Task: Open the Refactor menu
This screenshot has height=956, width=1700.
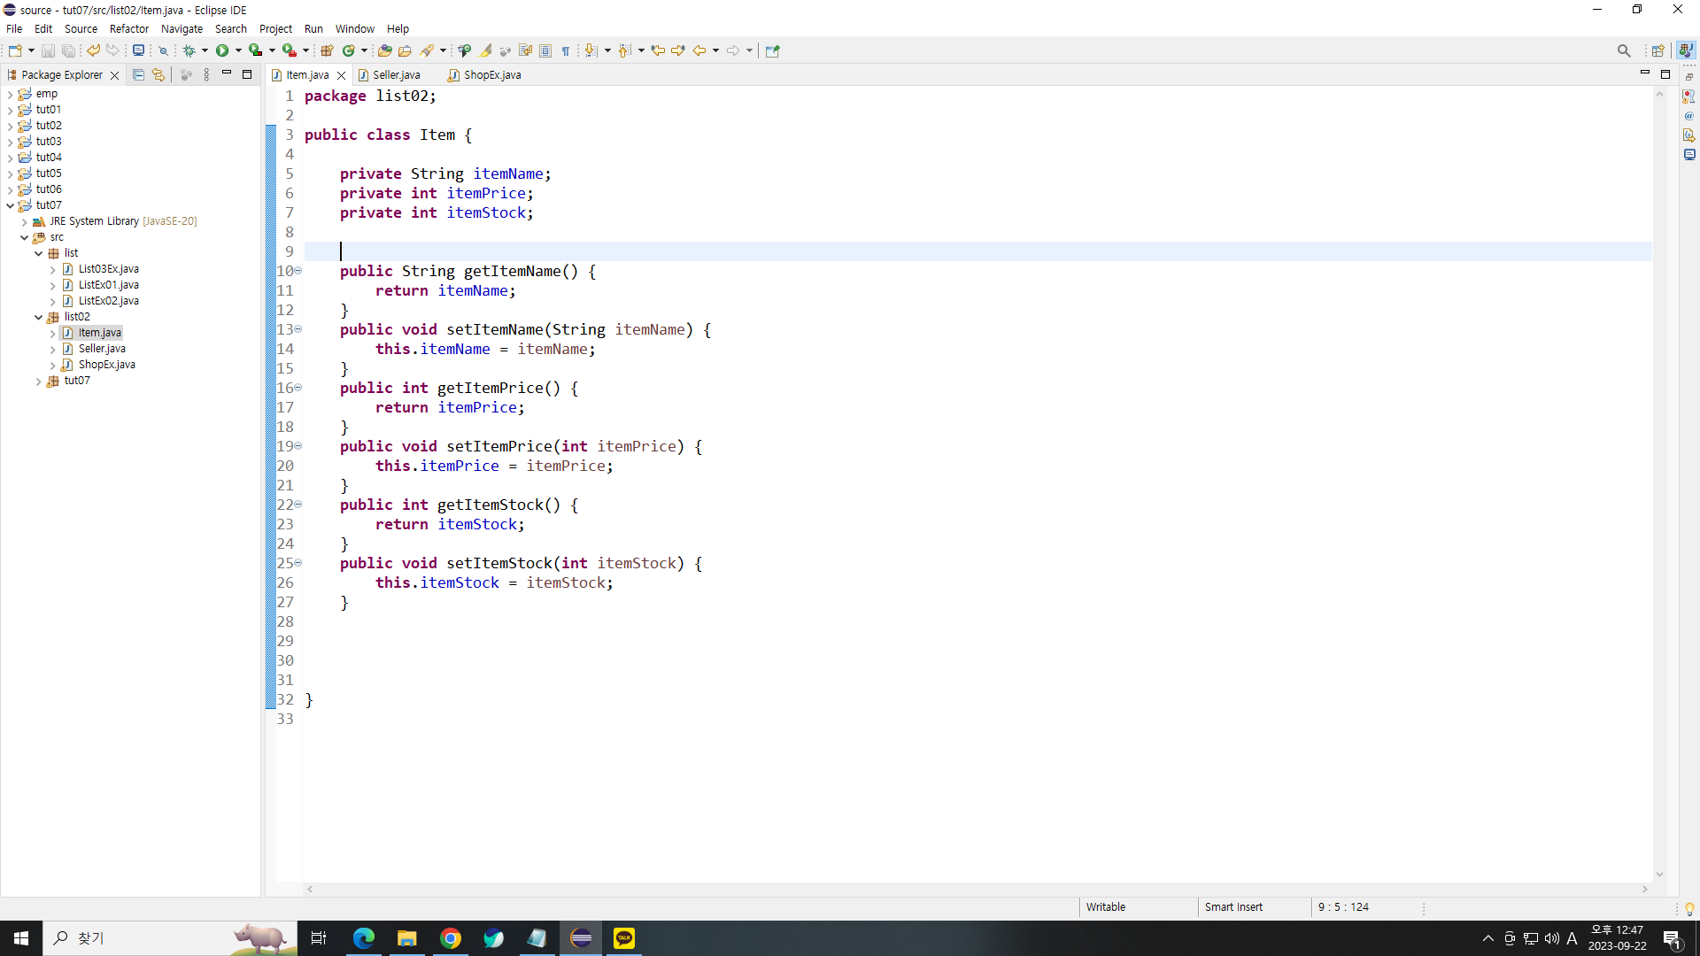Action: [128, 28]
